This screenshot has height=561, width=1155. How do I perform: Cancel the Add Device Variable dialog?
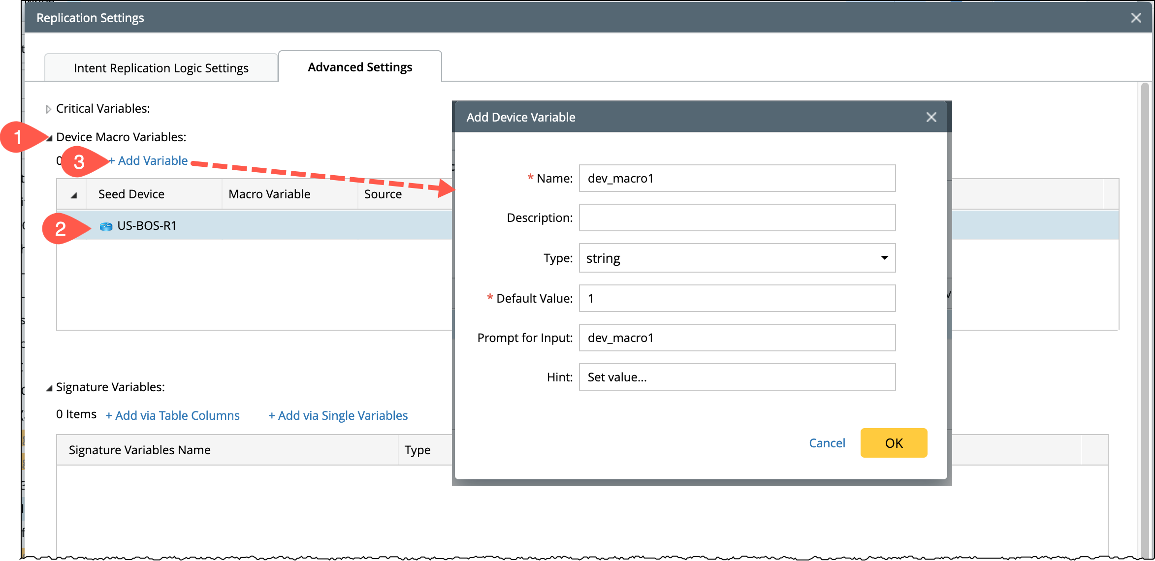click(x=827, y=443)
